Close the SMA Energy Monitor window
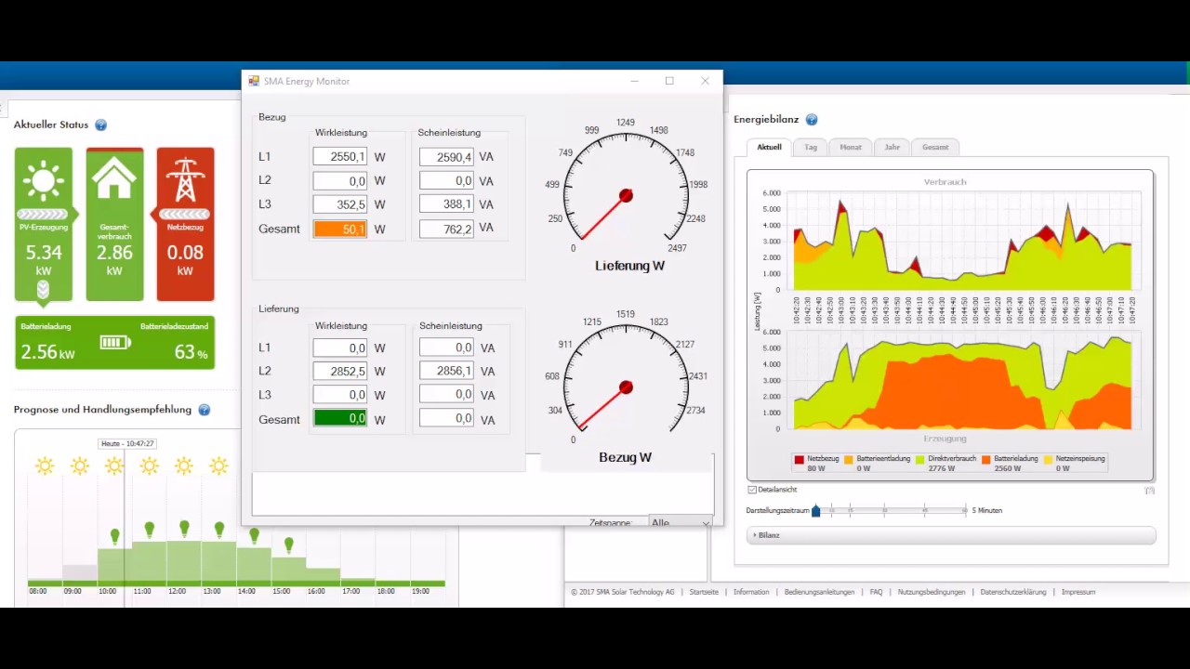Viewport: 1190px width, 669px height. point(705,81)
